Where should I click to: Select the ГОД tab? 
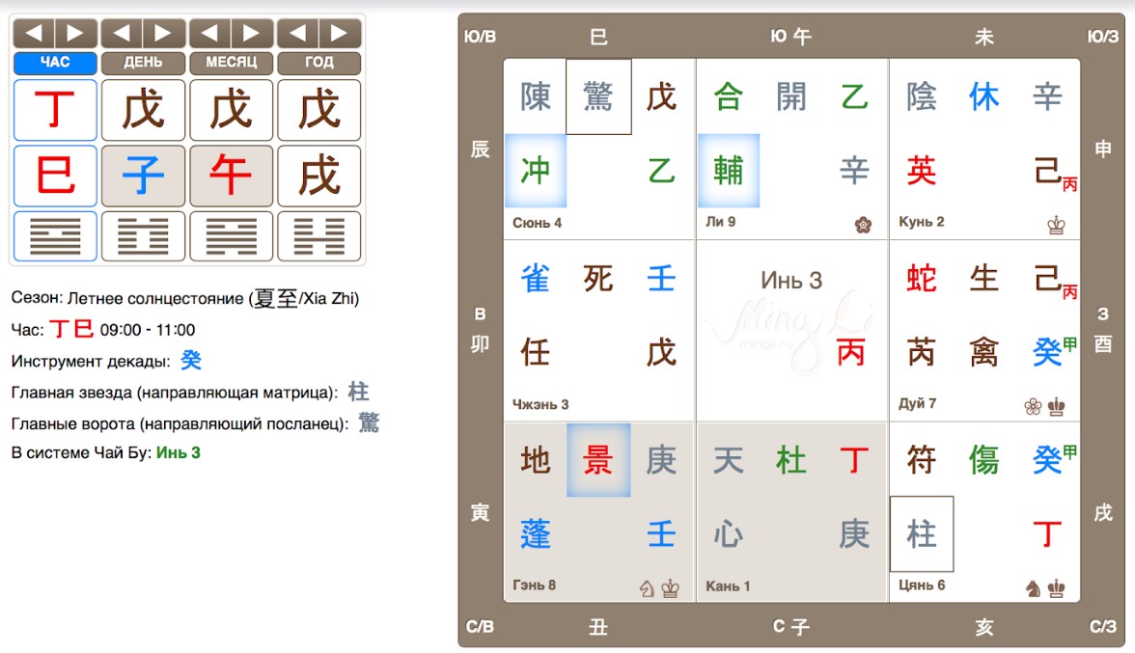(318, 63)
